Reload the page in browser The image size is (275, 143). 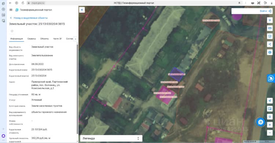[x=23, y=3]
